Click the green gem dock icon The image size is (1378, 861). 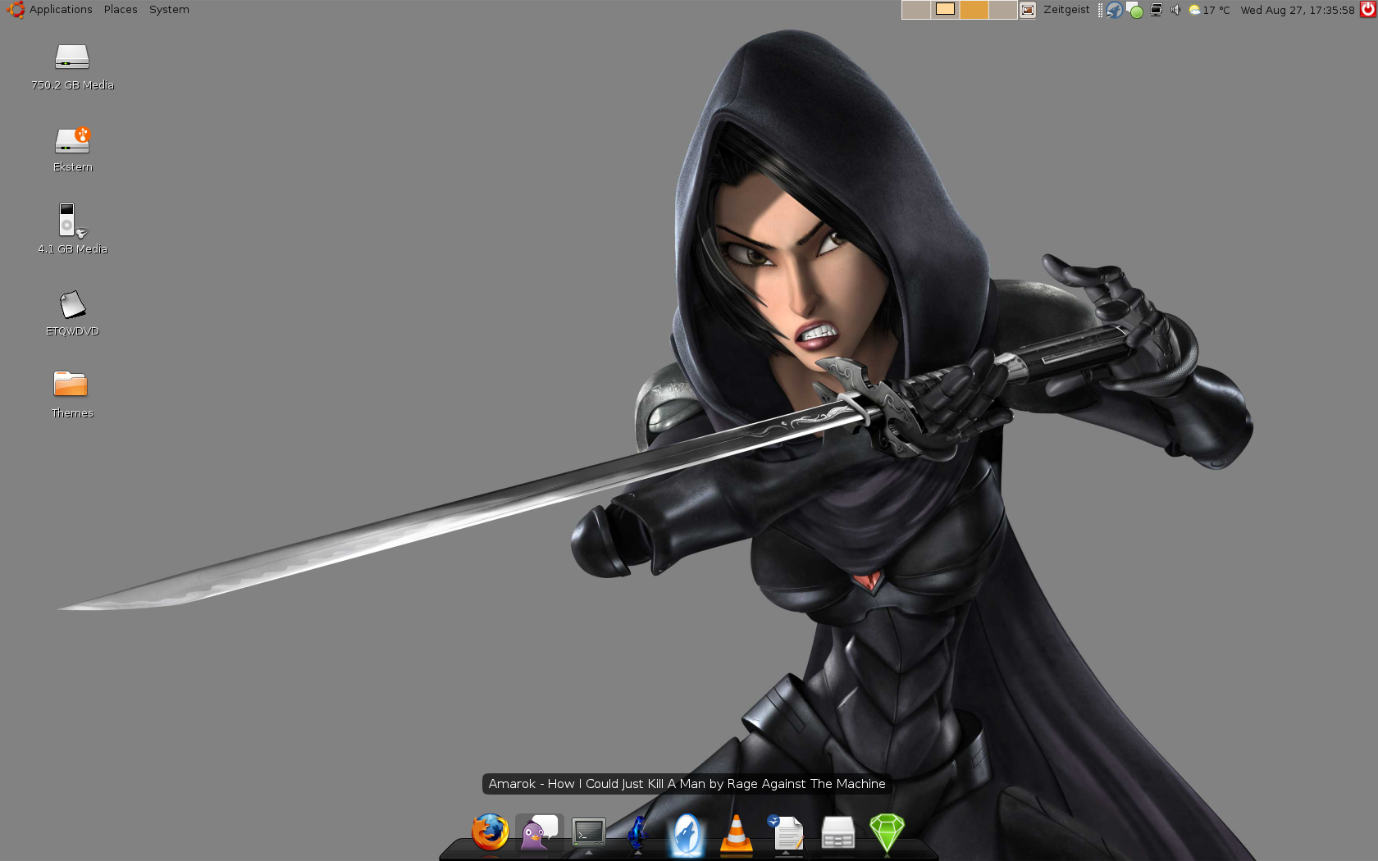pyautogui.click(x=887, y=833)
